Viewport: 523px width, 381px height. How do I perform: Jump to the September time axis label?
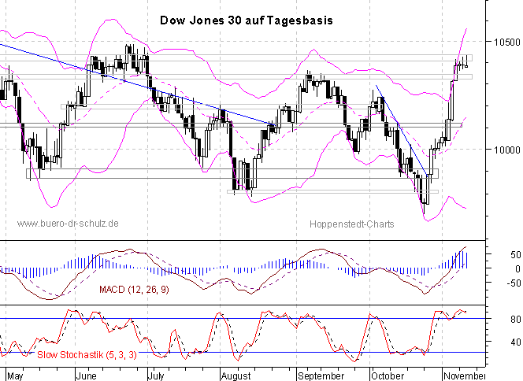click(320, 375)
